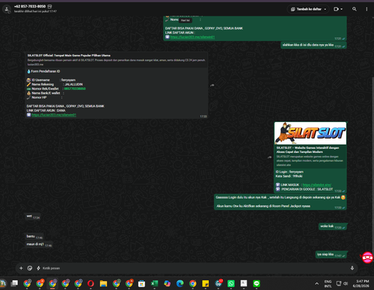Open Microsoft Store from the taskbar
This screenshot has height=290, width=374.
(x=141, y=283)
